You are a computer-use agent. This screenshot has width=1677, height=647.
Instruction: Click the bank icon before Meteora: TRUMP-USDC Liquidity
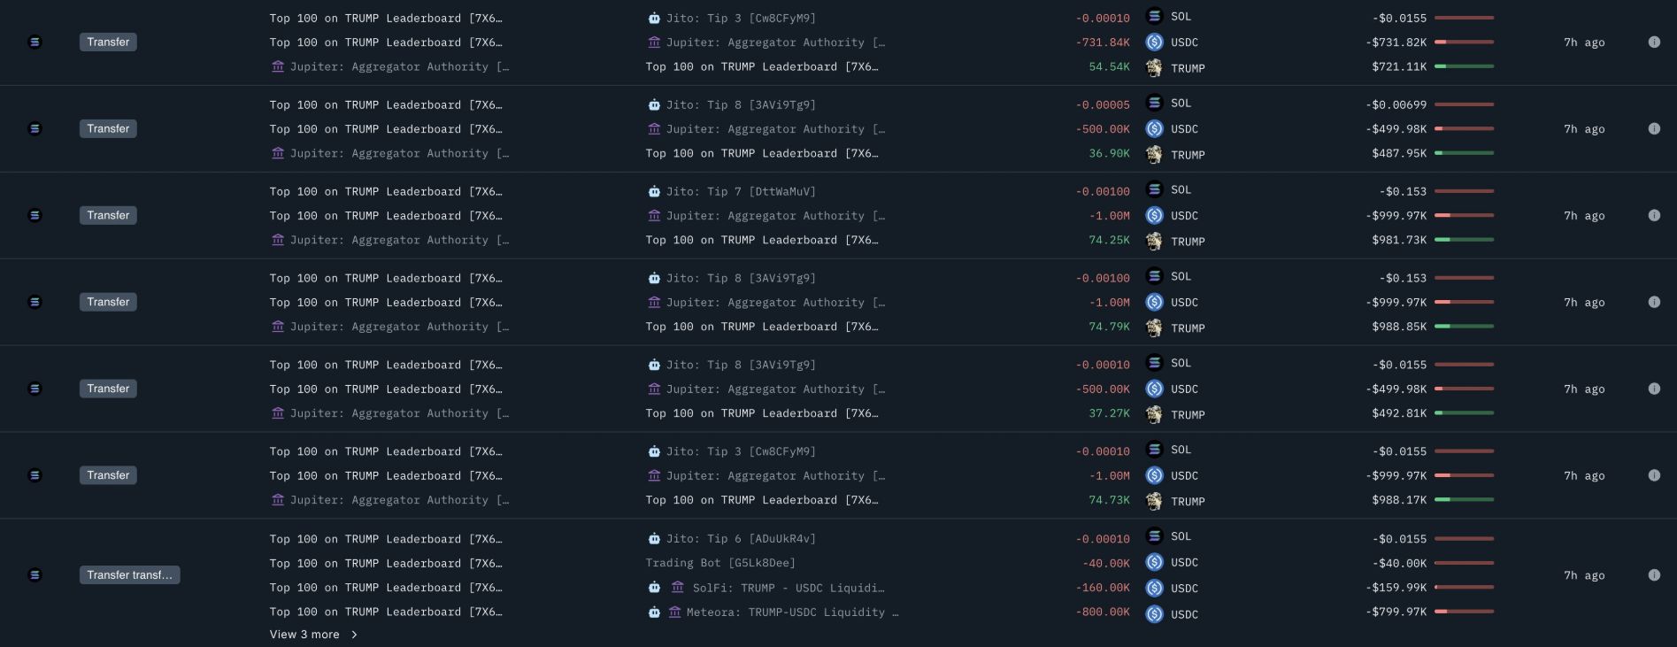674,612
